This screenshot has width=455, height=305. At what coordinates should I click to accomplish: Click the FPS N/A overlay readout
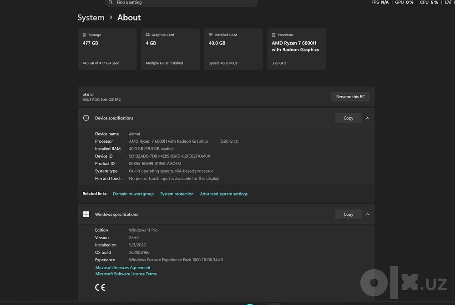[x=380, y=2]
